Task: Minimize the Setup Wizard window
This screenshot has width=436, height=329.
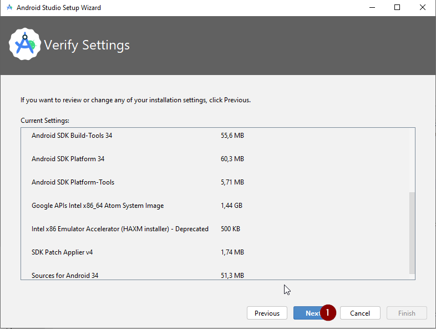Action: coord(372,8)
